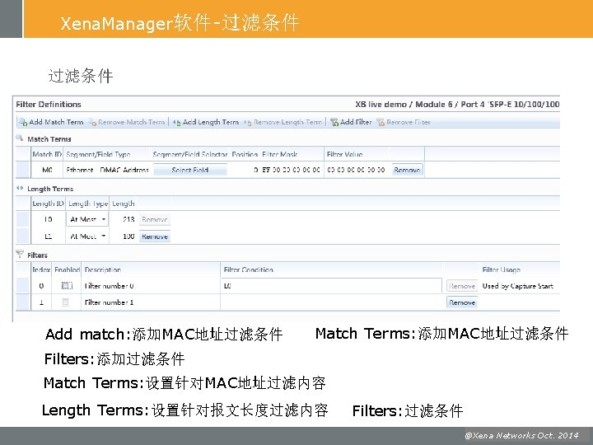
Task: Click empty Filter Condition field of filter 1
Action: coord(331,302)
